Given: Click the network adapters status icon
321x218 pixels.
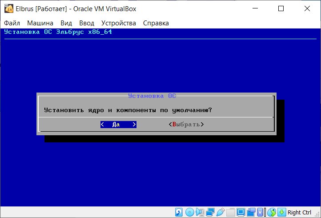Looking at the screenshot, I should [210, 212].
